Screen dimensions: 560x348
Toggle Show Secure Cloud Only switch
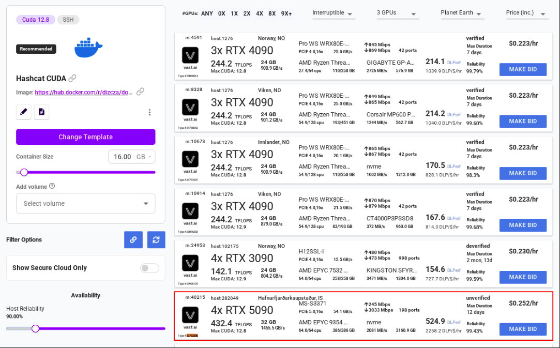coord(149,268)
